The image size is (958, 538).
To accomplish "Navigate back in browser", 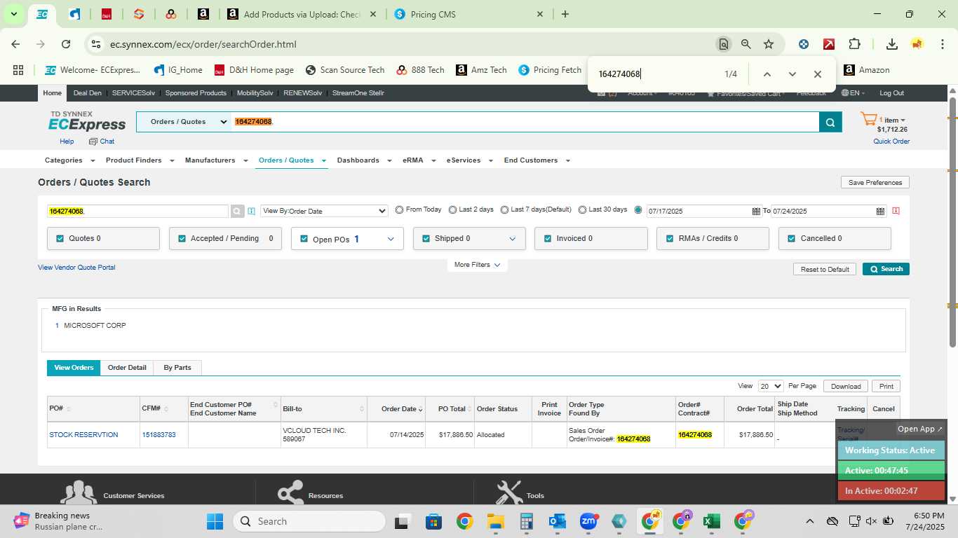I will [x=15, y=44].
